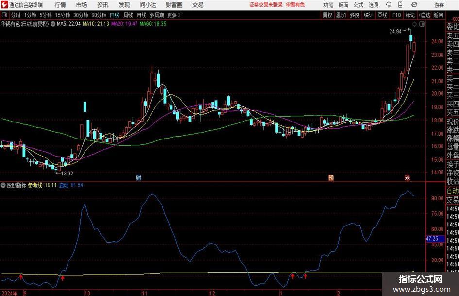The width and height of the screenshot is (459, 296).
Task: Open the mobile phone icon in top bar
Action: [400, 5]
